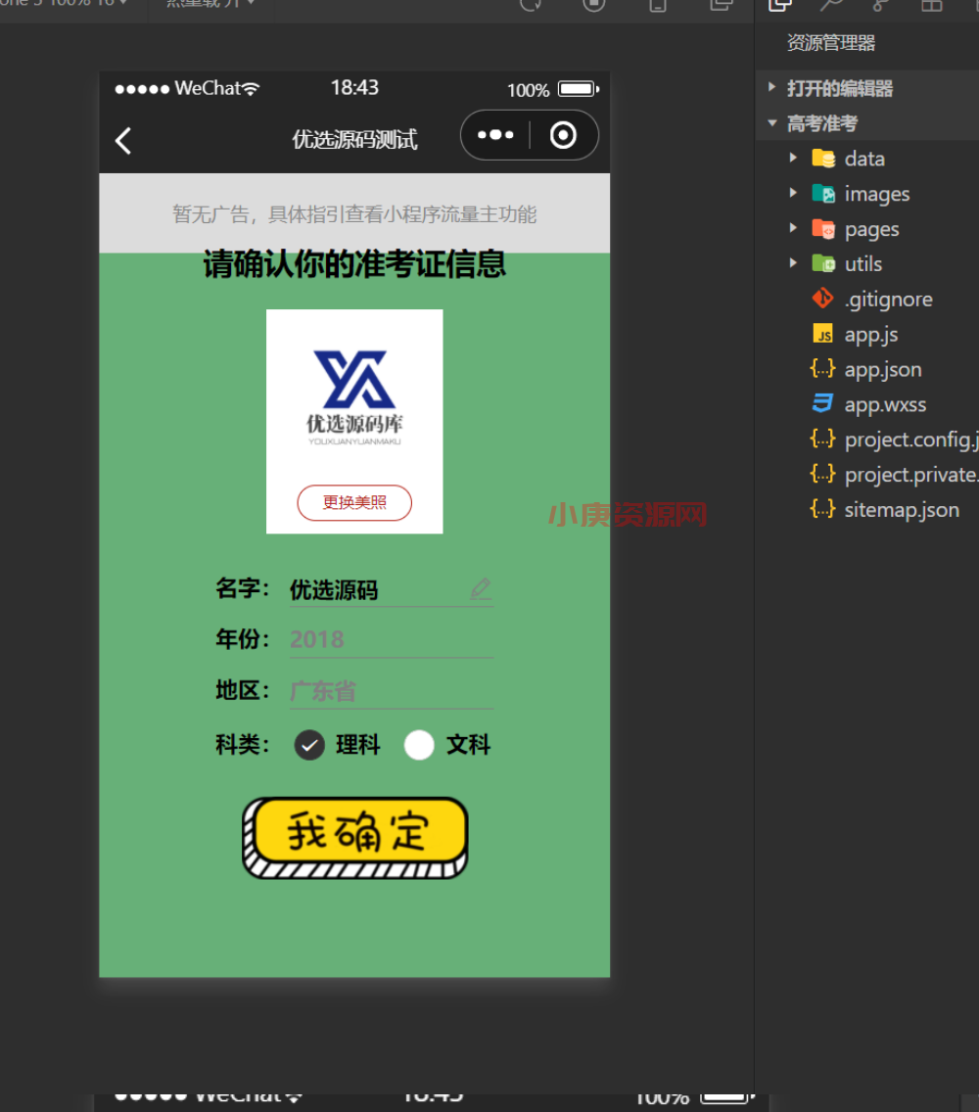Select the 文科 option
Viewport: 979px width, 1112px height.
pos(419,745)
